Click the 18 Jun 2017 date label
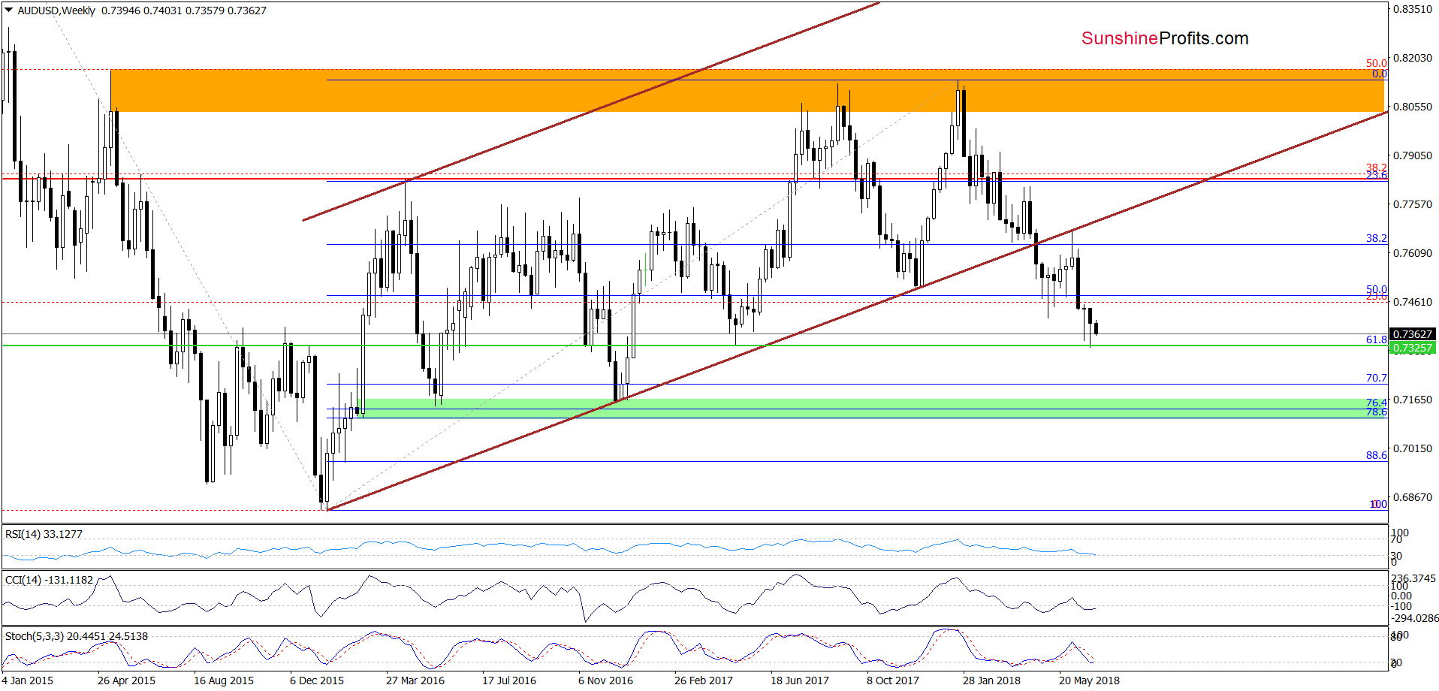 [x=800, y=680]
